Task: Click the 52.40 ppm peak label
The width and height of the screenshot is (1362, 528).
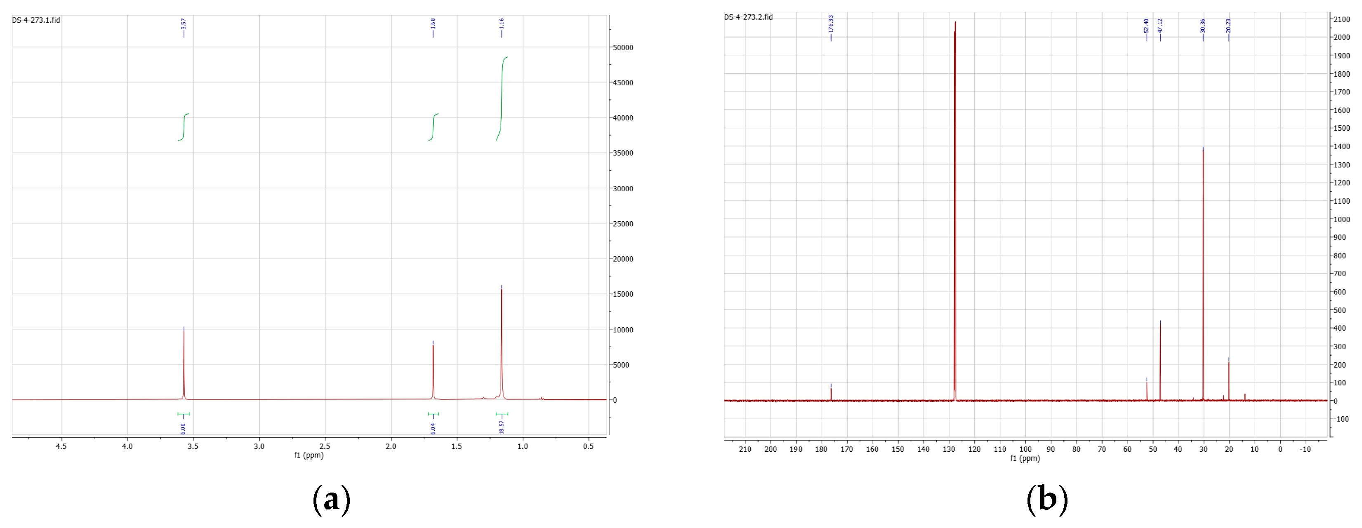Action: point(1146,26)
